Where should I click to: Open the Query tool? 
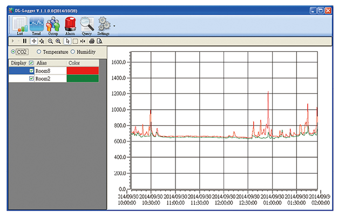(x=87, y=26)
